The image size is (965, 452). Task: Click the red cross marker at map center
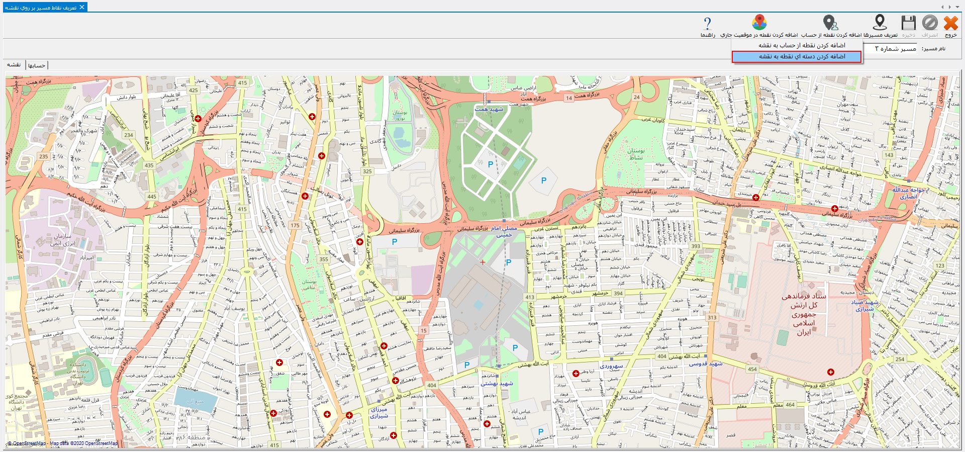482,262
